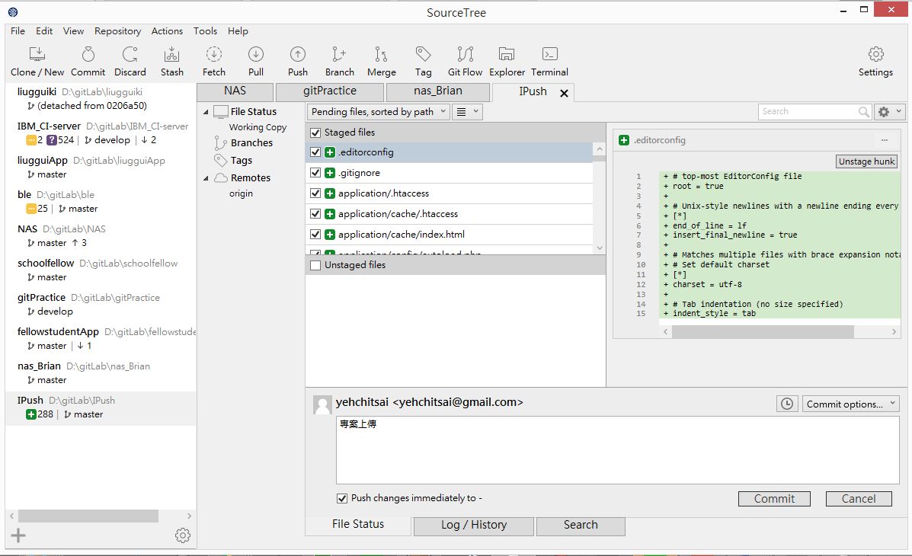This screenshot has height=556, width=912.
Task: Collapse the Remotes tree section
Action: [x=206, y=178]
